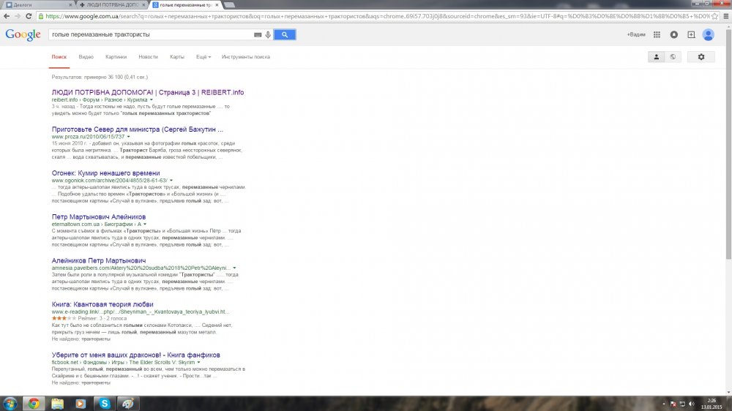Open Инструменты поиска

(246, 57)
